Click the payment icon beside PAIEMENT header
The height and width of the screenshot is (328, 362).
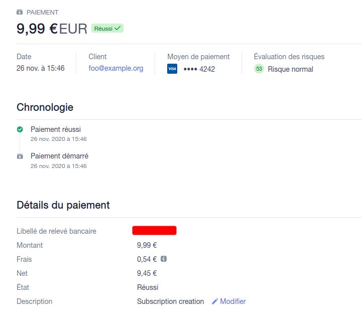(x=20, y=12)
